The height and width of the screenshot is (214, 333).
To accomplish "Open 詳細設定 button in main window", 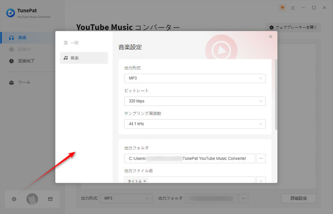I will [x=298, y=198].
